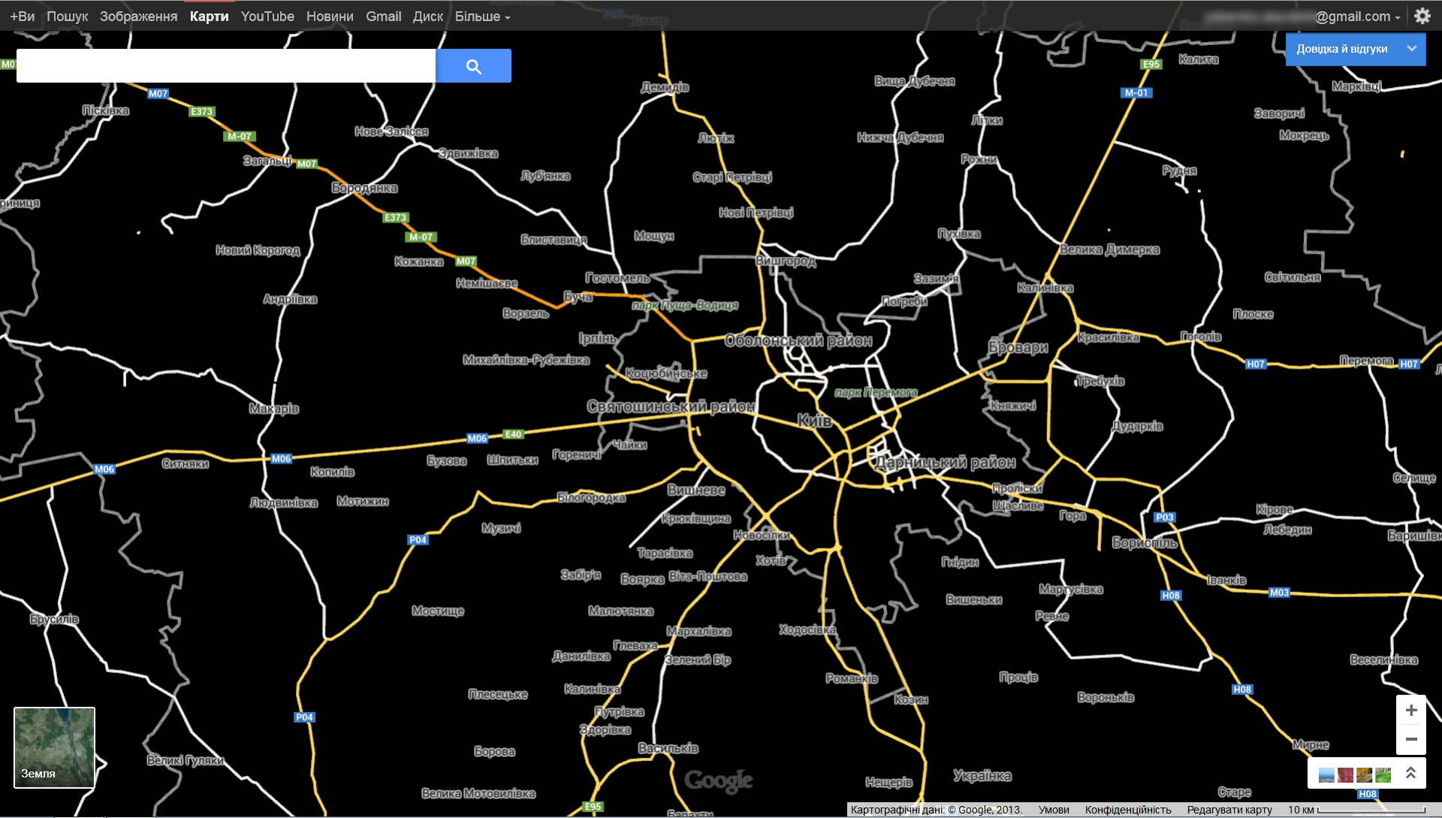Image resolution: width=1442 pixels, height=818 pixels.
Task: Open the orange photo thumbnail
Action: point(1365,774)
